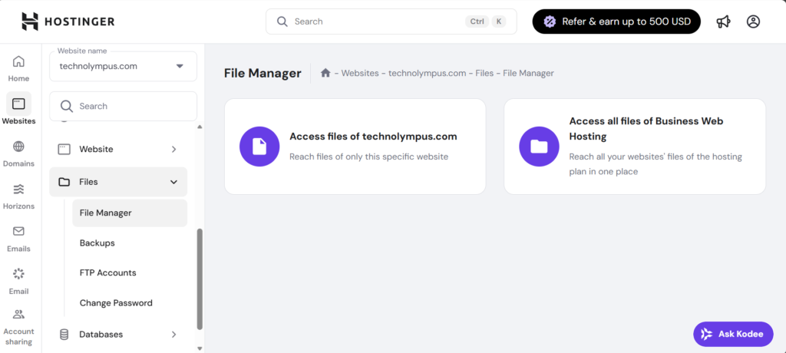This screenshot has height=353, width=786.
Task: Open Backups in Files submenu
Action: tap(97, 243)
